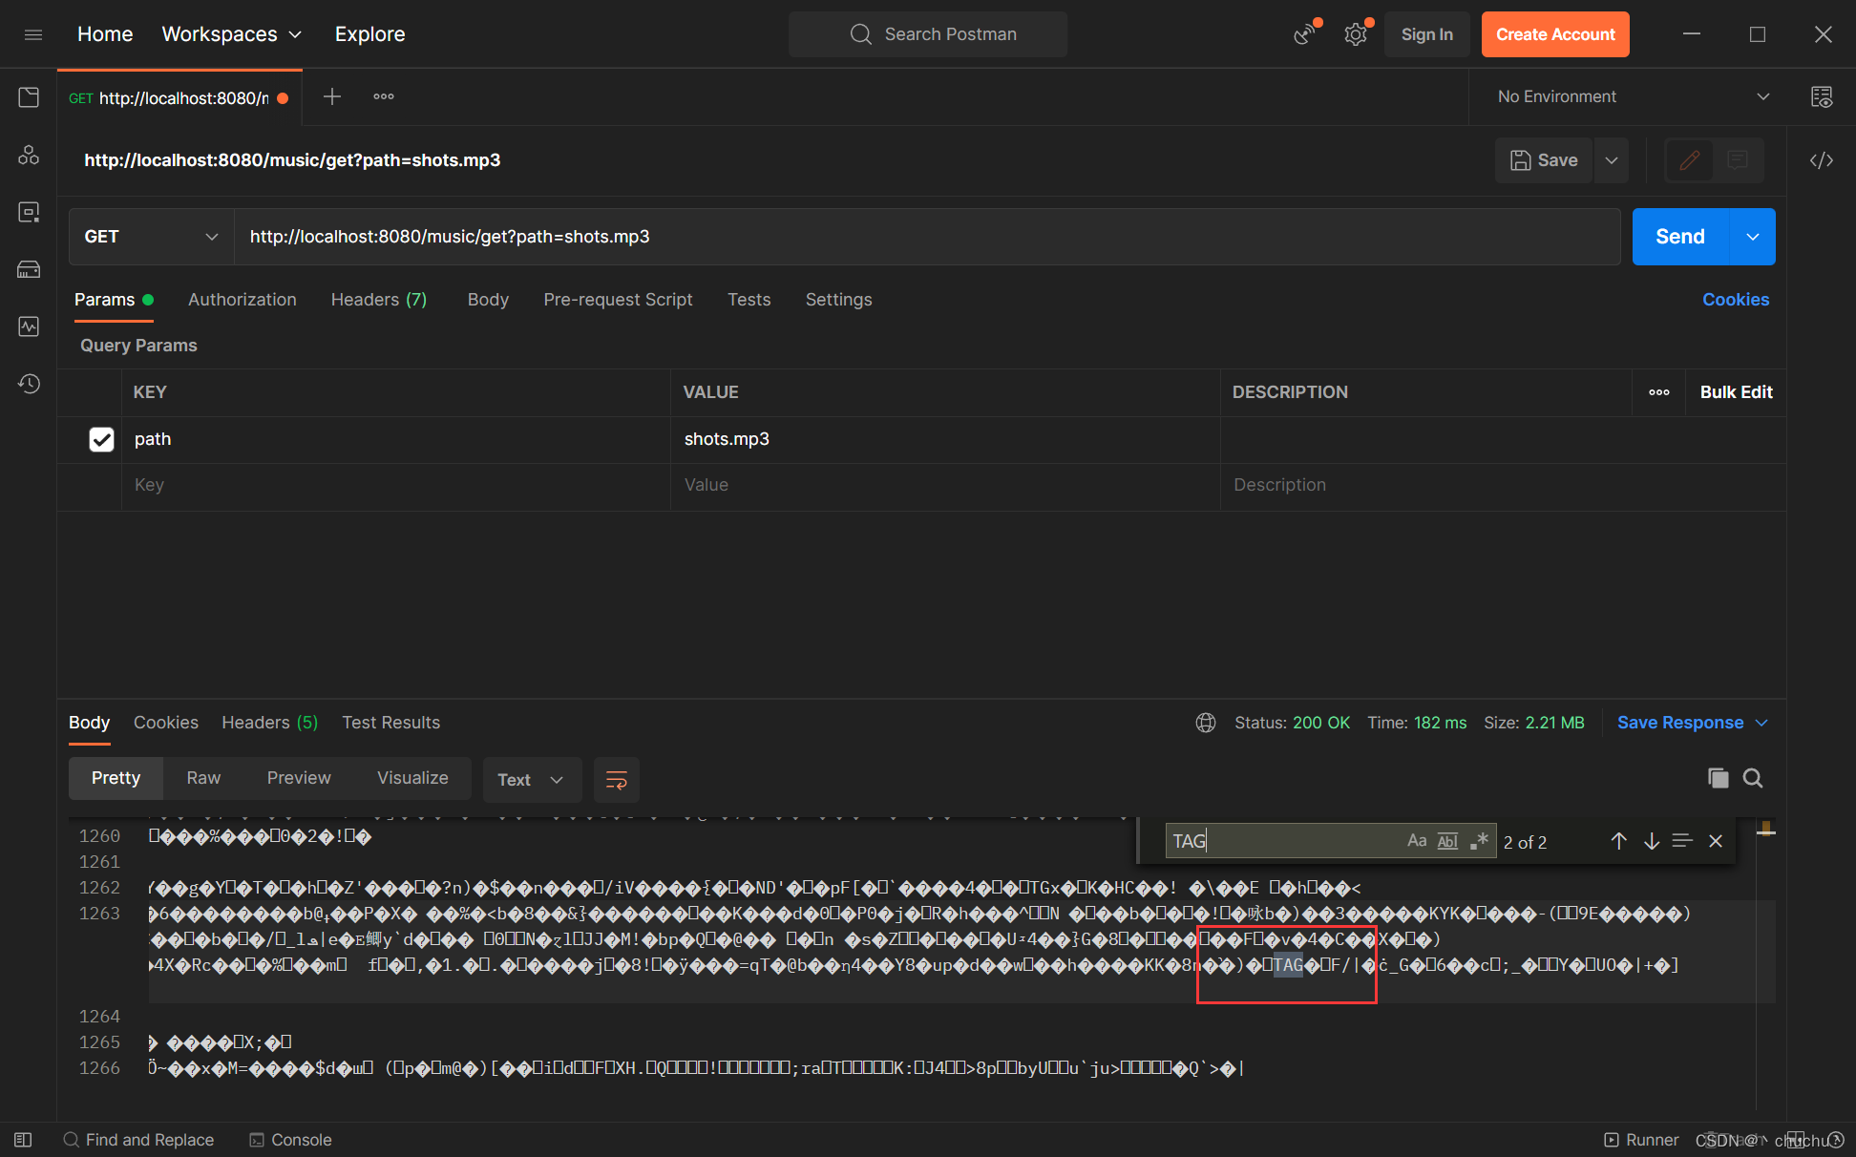Jump to next search match arrow
The image size is (1856, 1157).
1651,841
